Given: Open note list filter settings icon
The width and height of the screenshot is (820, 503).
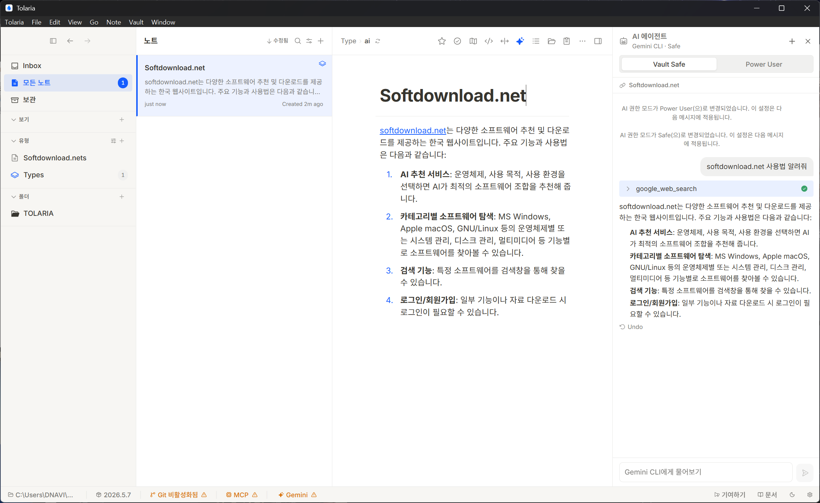Looking at the screenshot, I should coord(309,41).
